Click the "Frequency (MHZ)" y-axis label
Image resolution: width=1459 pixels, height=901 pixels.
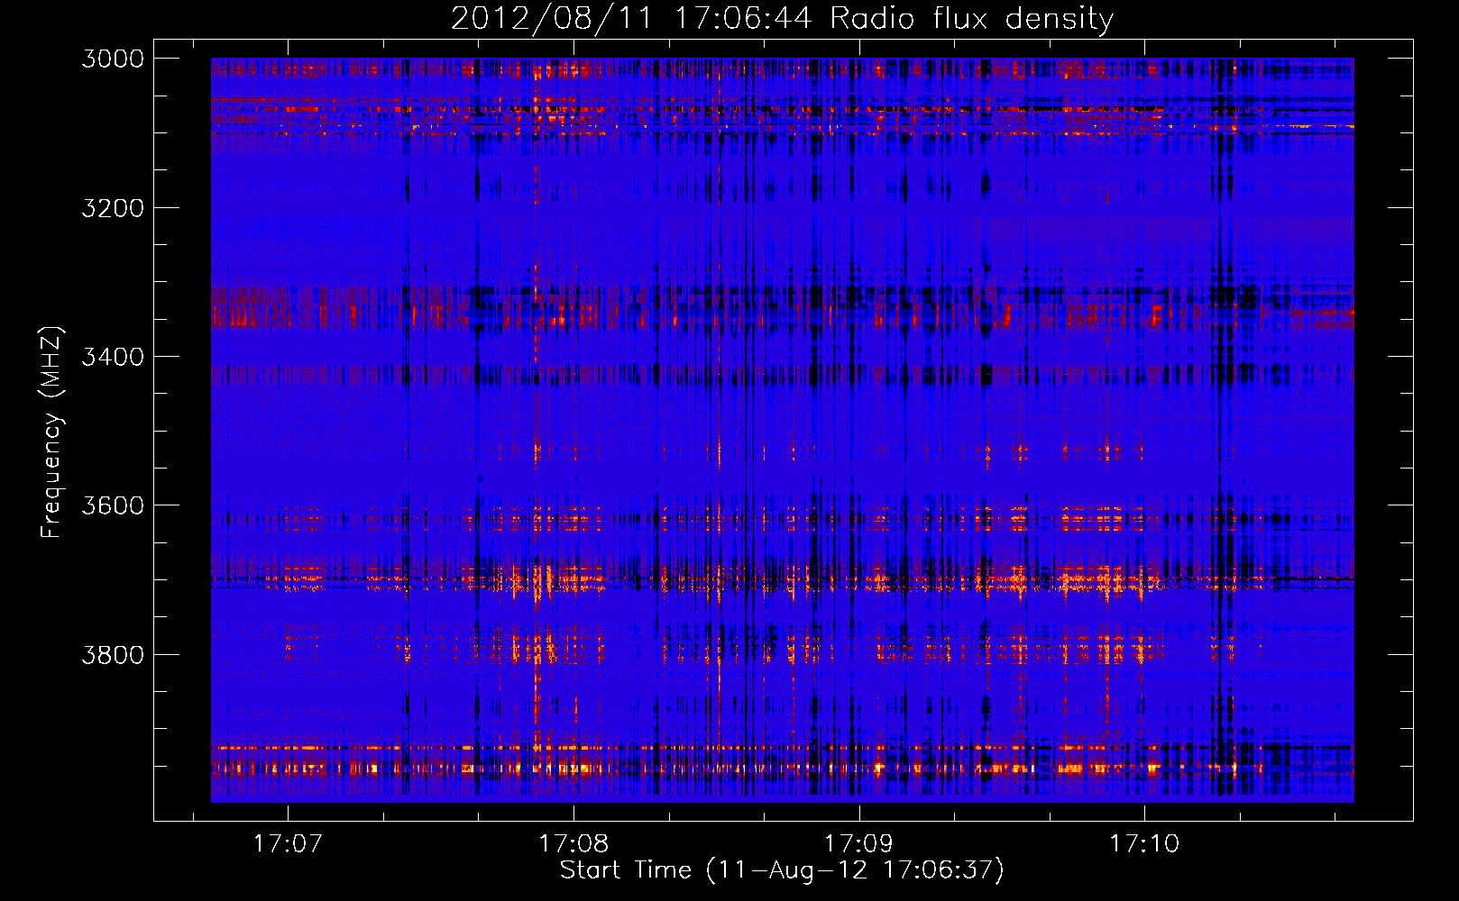pyautogui.click(x=50, y=432)
